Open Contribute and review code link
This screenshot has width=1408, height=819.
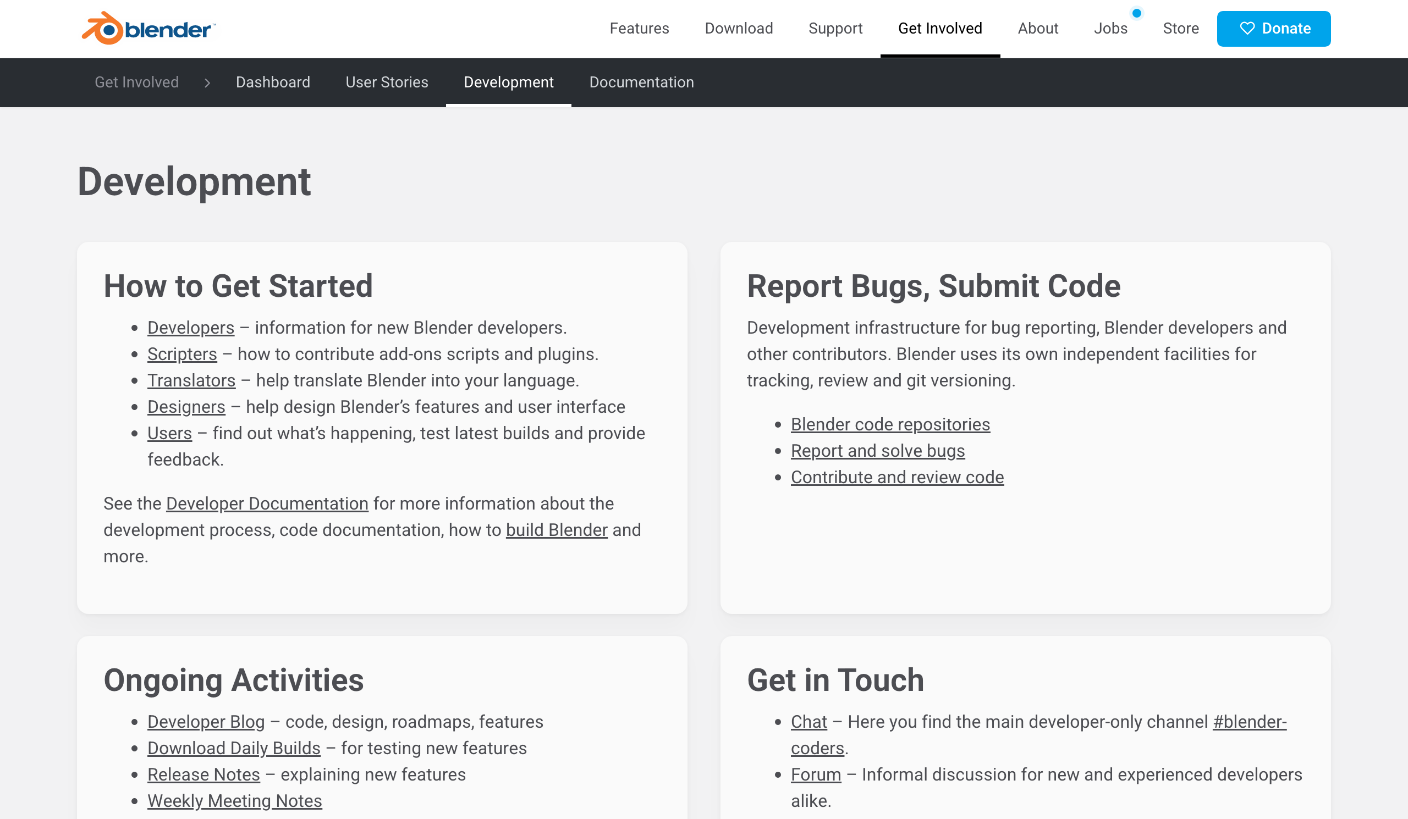coord(897,477)
